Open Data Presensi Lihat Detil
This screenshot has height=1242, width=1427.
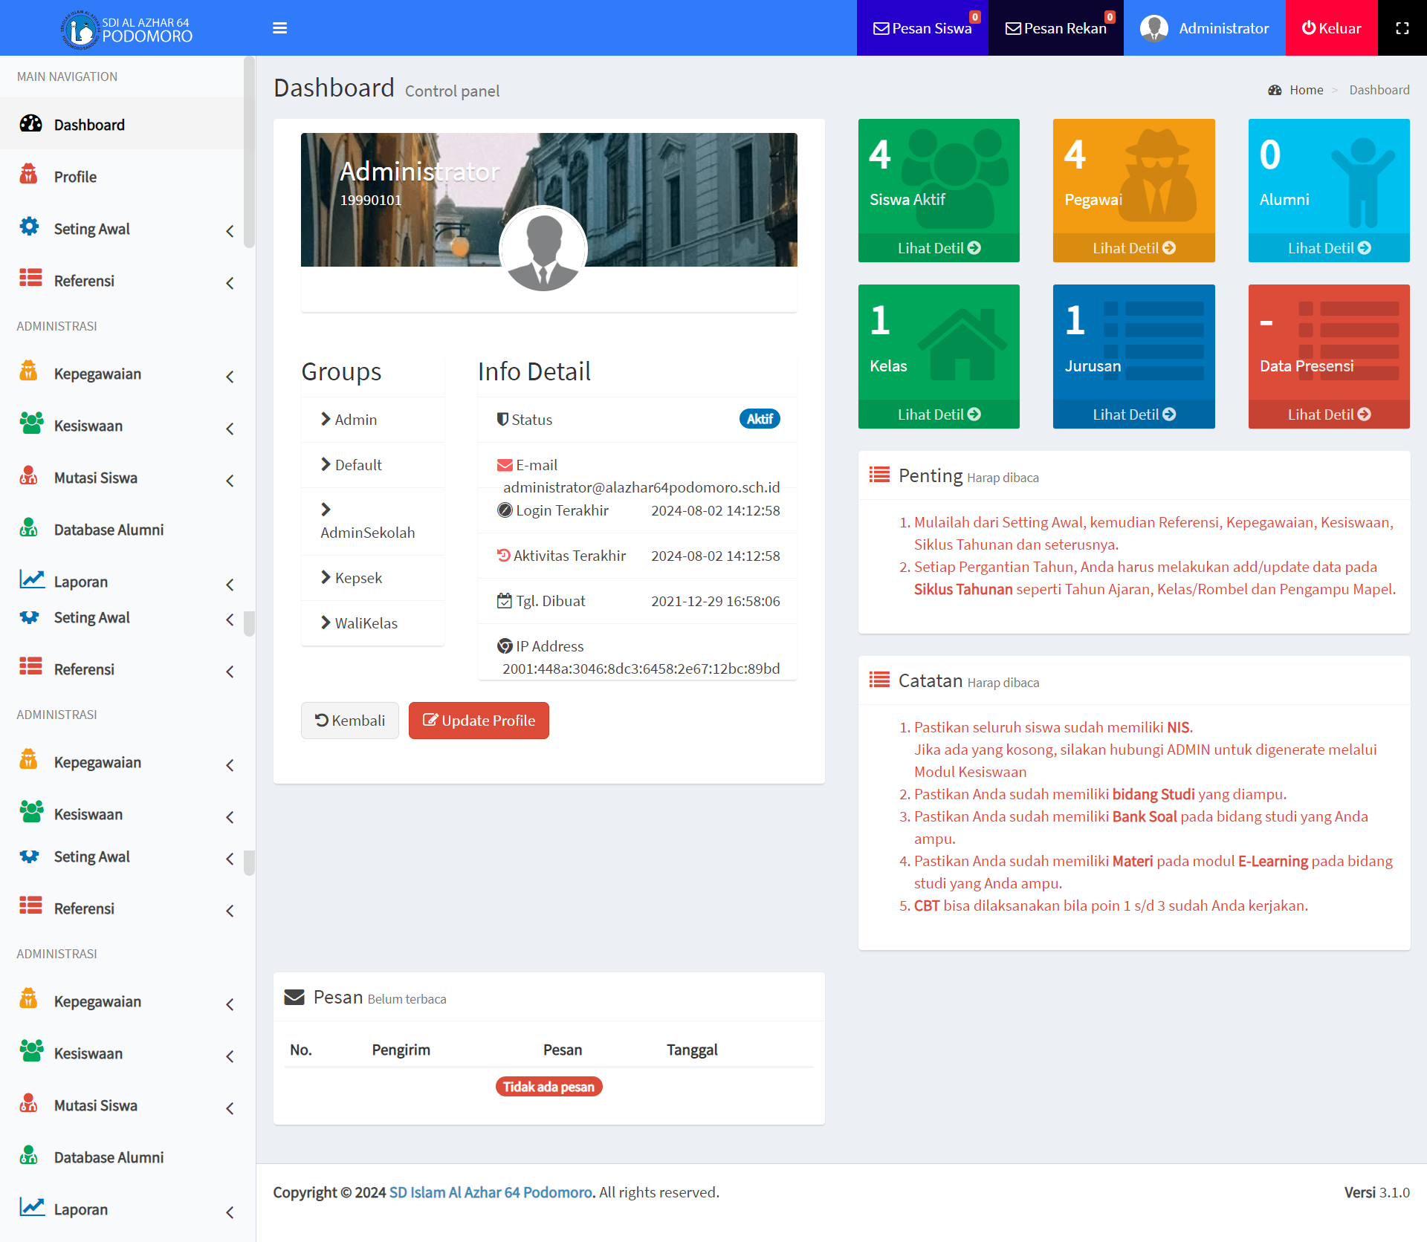(x=1329, y=414)
